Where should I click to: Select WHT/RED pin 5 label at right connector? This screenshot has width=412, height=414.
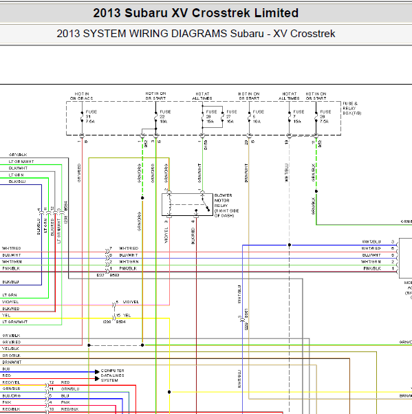[x=378, y=248]
